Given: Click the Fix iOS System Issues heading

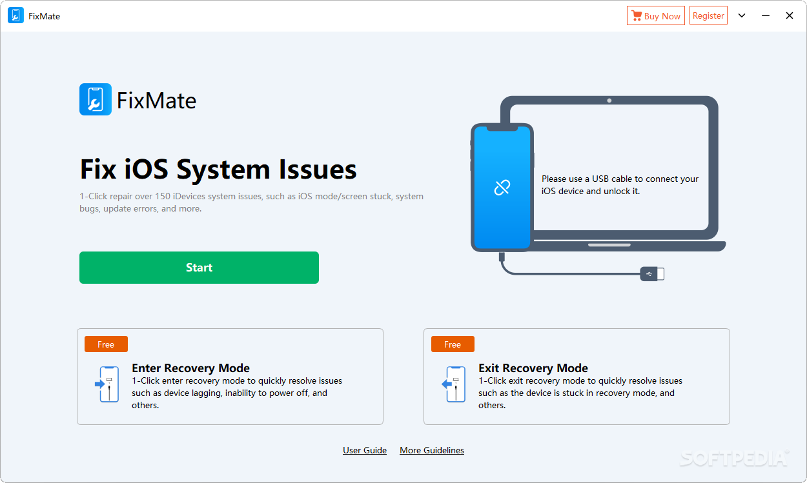Looking at the screenshot, I should (218, 169).
